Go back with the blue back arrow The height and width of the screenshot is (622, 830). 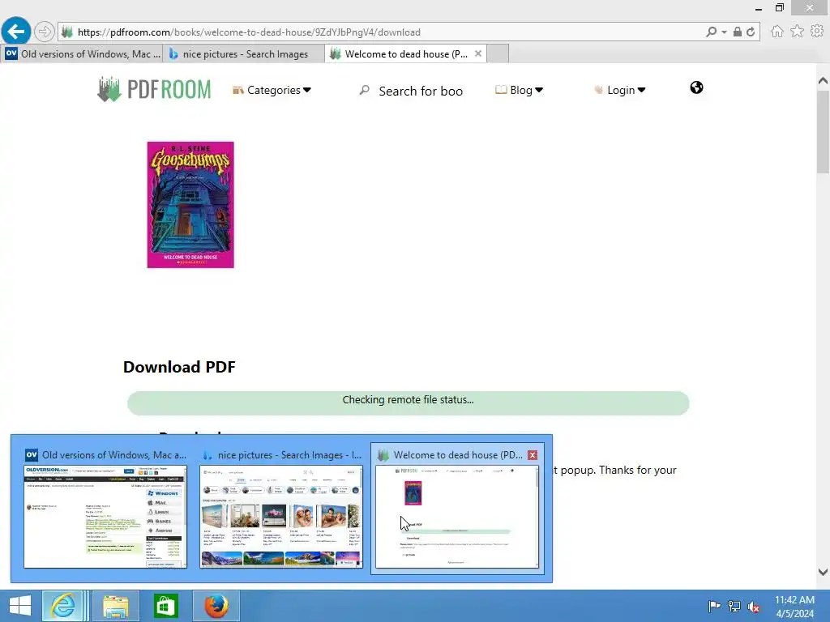(16, 32)
